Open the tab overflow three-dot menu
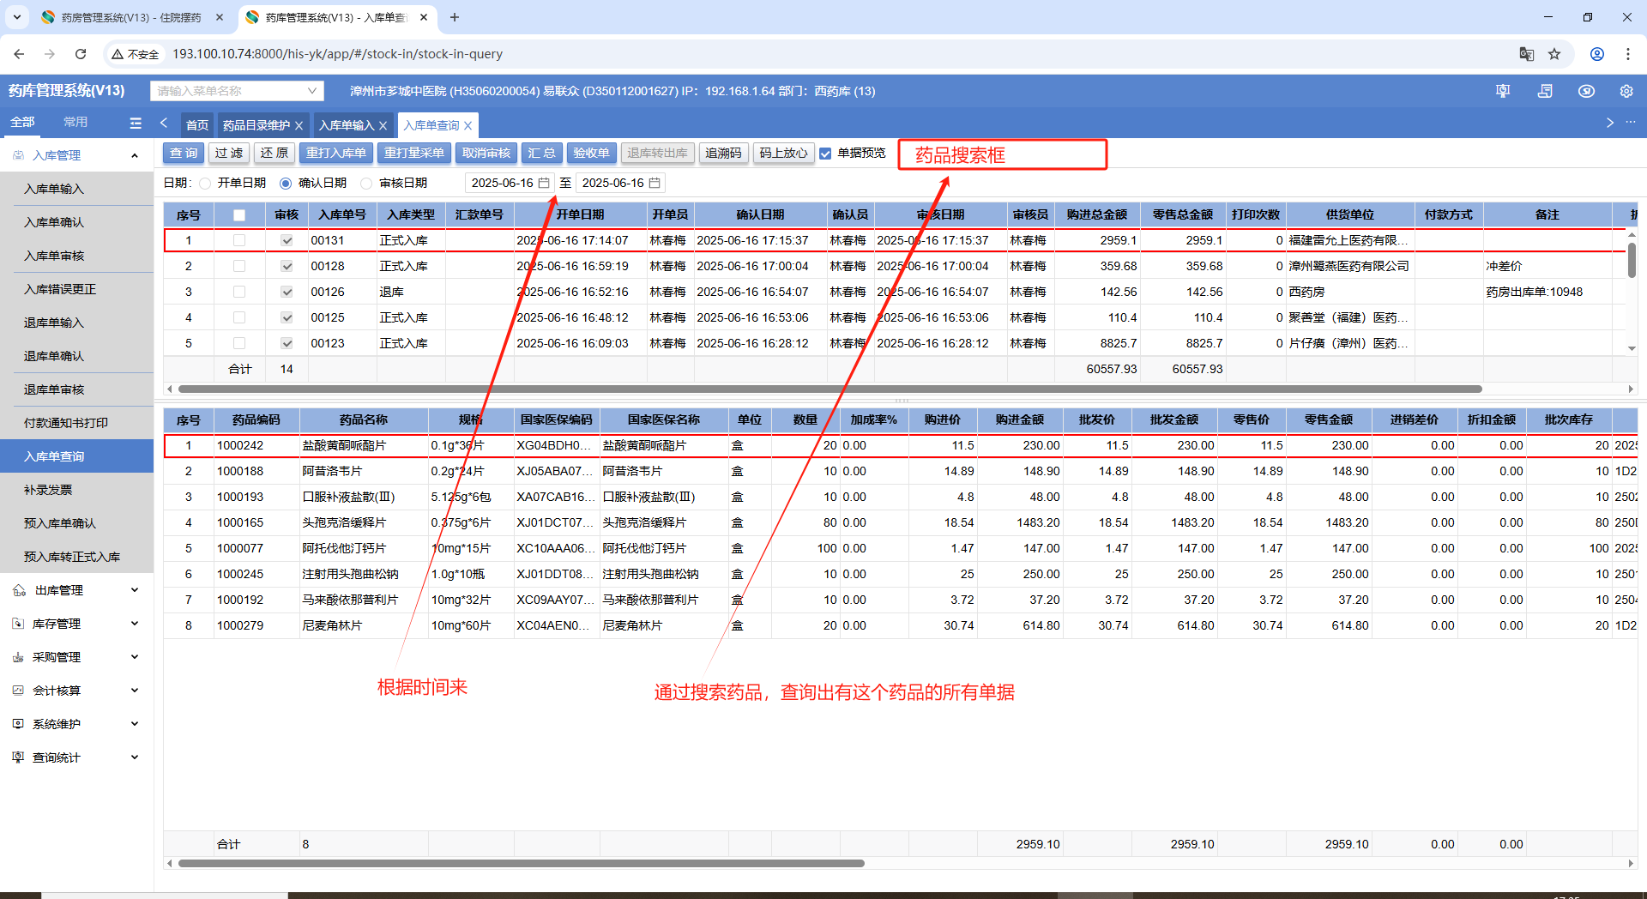1647x899 pixels. click(x=1631, y=123)
